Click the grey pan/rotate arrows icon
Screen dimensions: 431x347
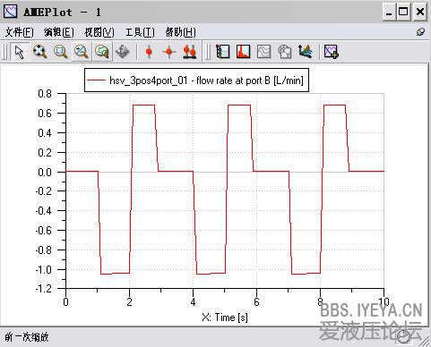(123, 52)
